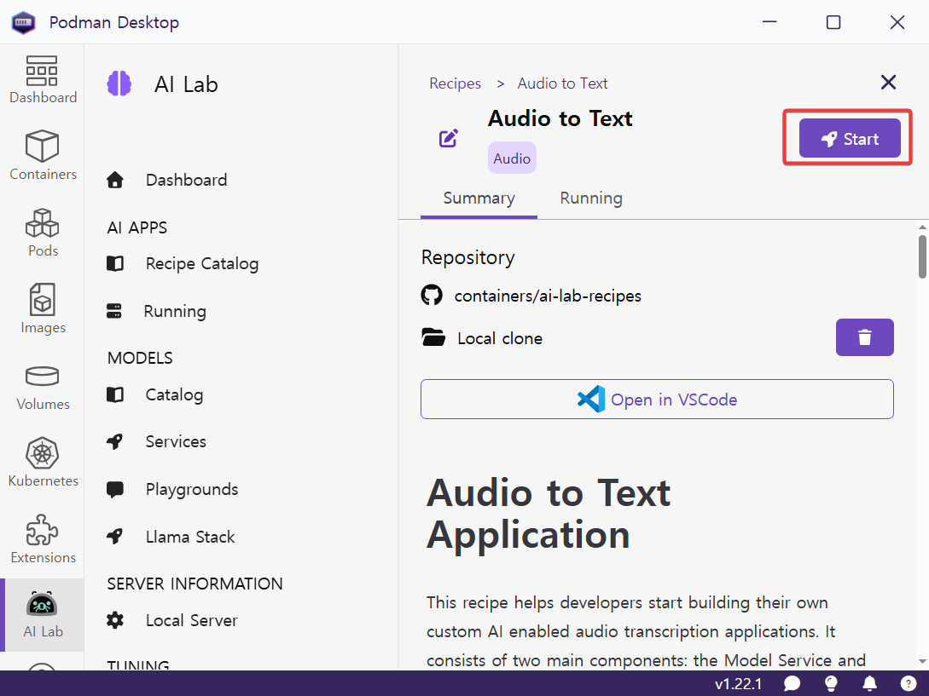The height and width of the screenshot is (696, 929).
Task: Click the lightbulb troubleshooting icon
Action: 830,683
